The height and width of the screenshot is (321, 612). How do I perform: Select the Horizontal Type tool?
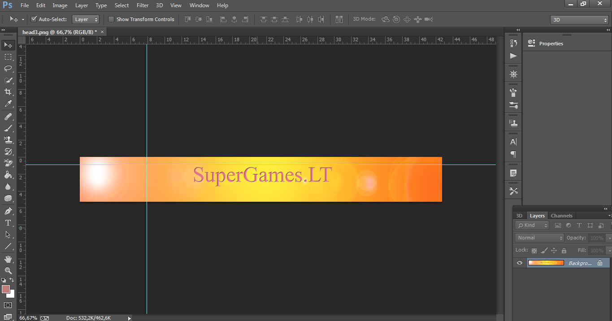pyautogui.click(x=8, y=223)
